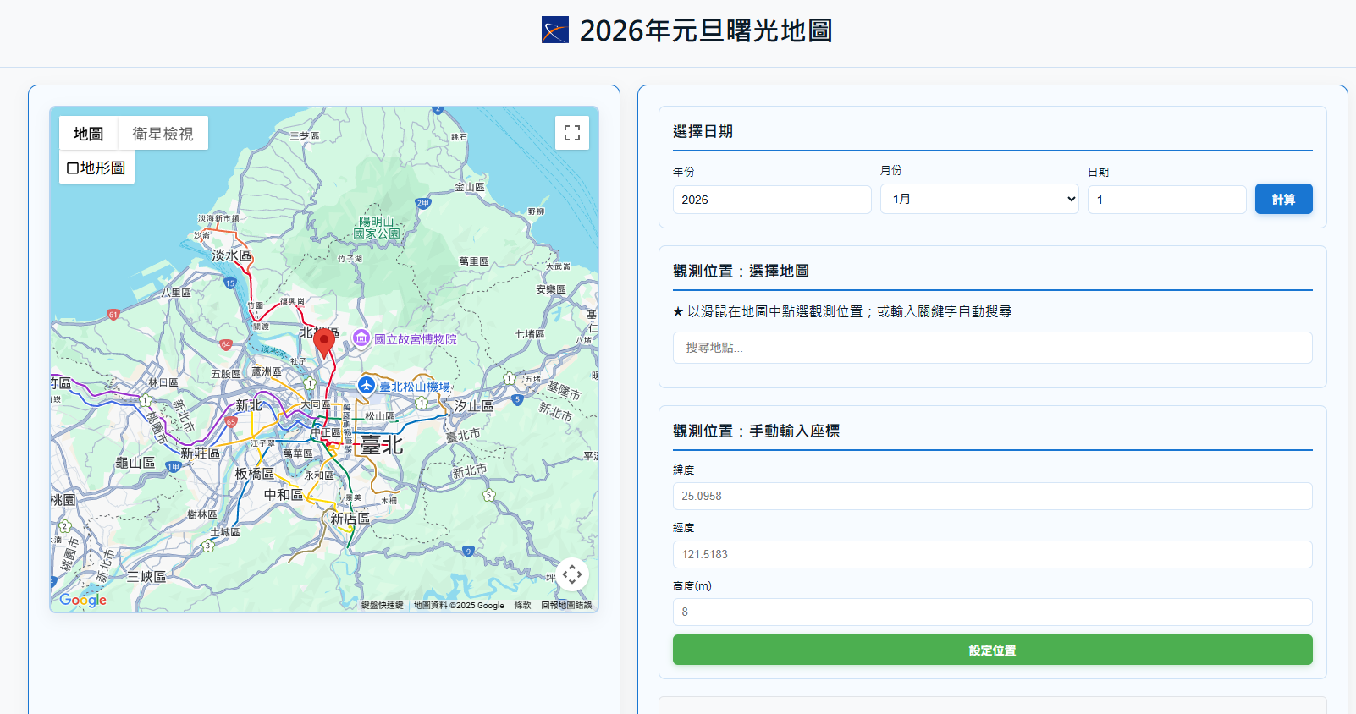Switch to 衛星檢視 satellite view

tap(163, 134)
